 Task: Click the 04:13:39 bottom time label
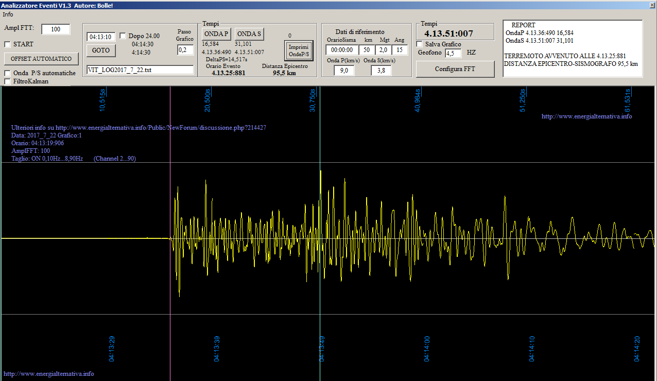[x=217, y=349]
